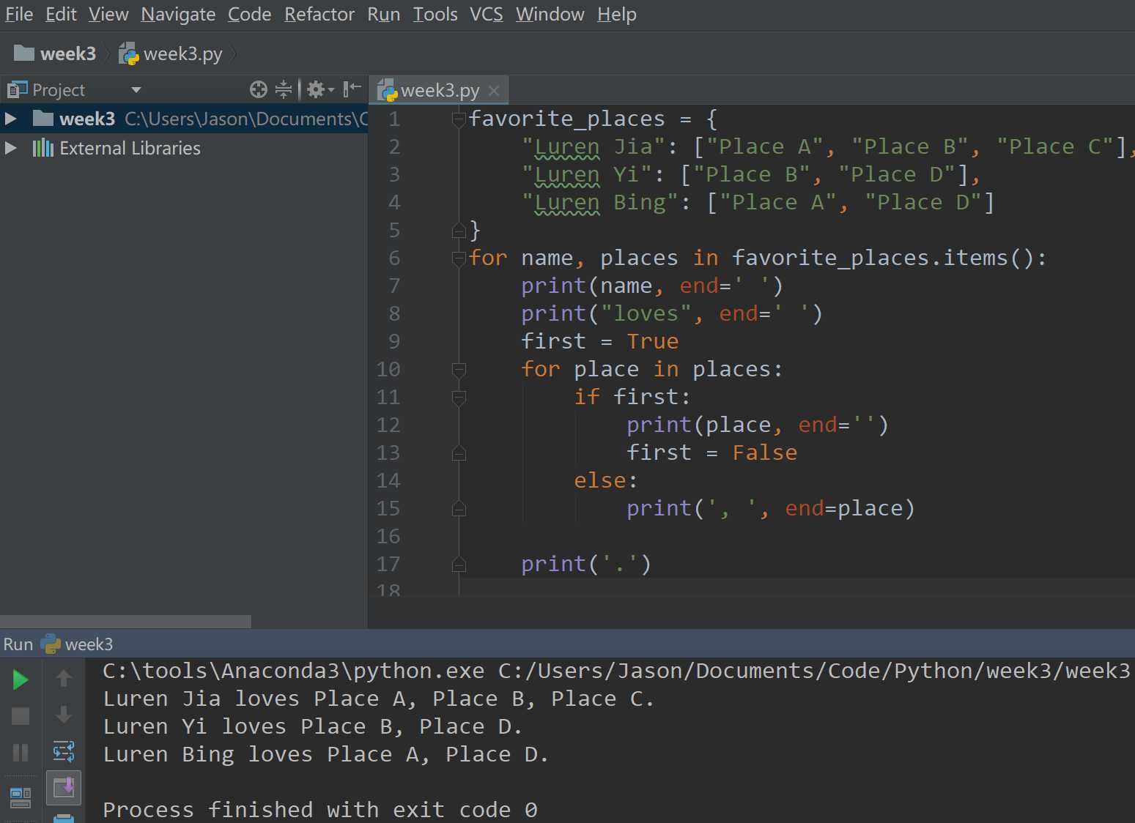Click the Scroll from Source target icon

[x=259, y=89]
